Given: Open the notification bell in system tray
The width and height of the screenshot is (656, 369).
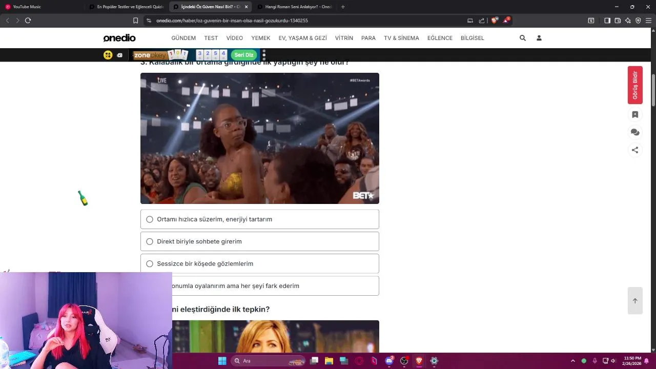Looking at the screenshot, I should point(647,361).
